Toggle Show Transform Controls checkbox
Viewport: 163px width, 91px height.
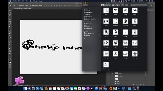[31, 5]
